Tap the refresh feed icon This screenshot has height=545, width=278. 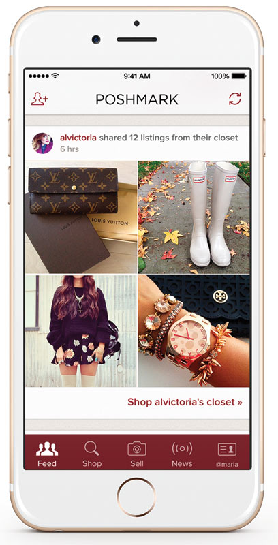(x=235, y=99)
